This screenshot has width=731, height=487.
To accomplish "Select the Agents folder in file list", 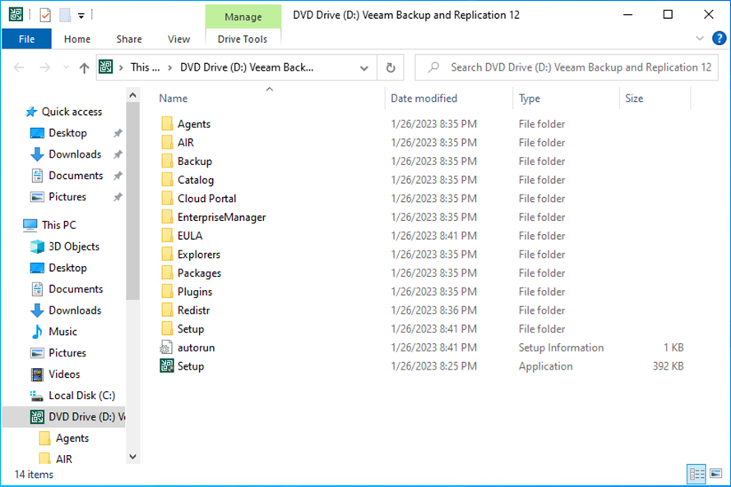I will coord(193,124).
